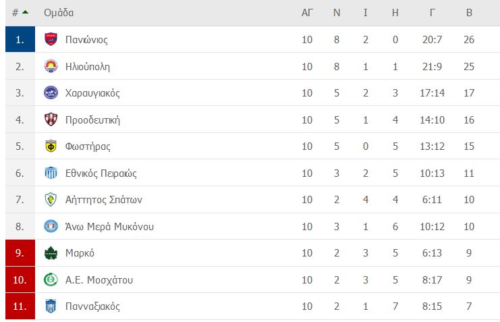The width and height of the screenshot is (500, 322).
Task: Click the Ηλιούπολη team logo
Action: 51,66
